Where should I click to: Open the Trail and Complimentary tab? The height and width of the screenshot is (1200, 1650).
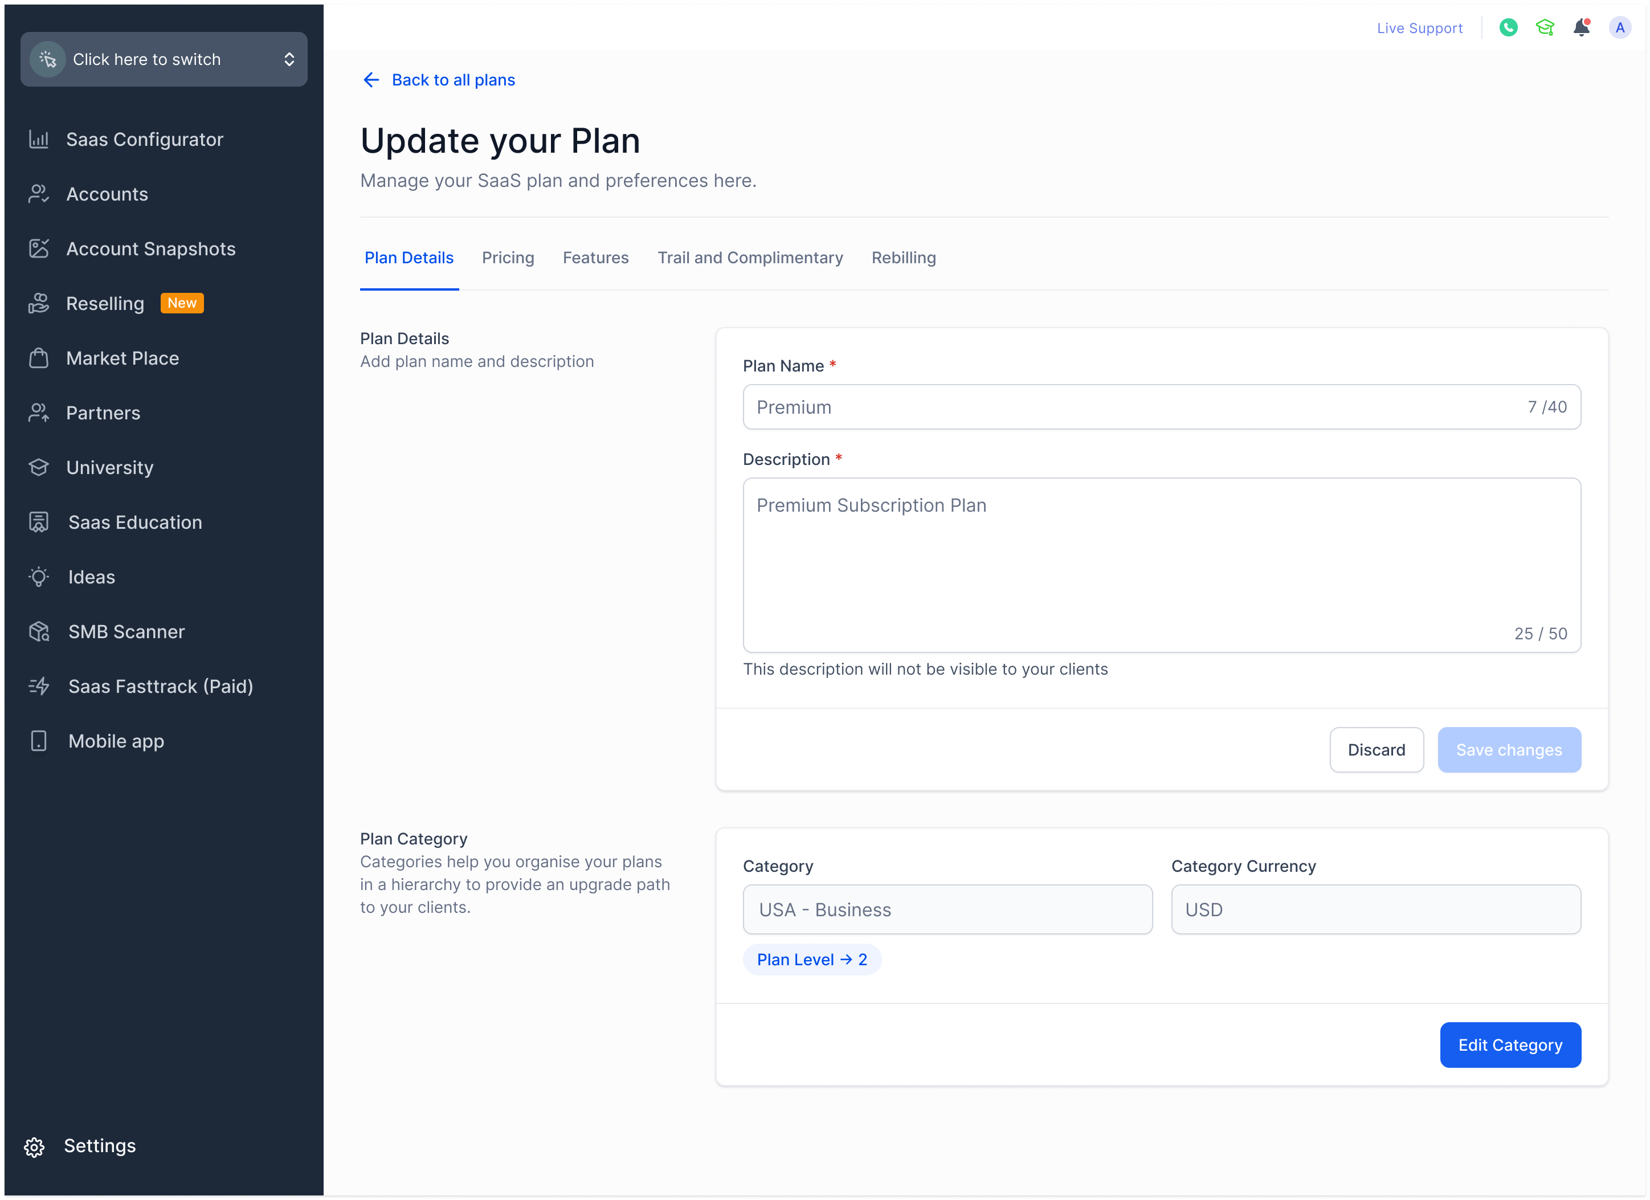coord(750,258)
